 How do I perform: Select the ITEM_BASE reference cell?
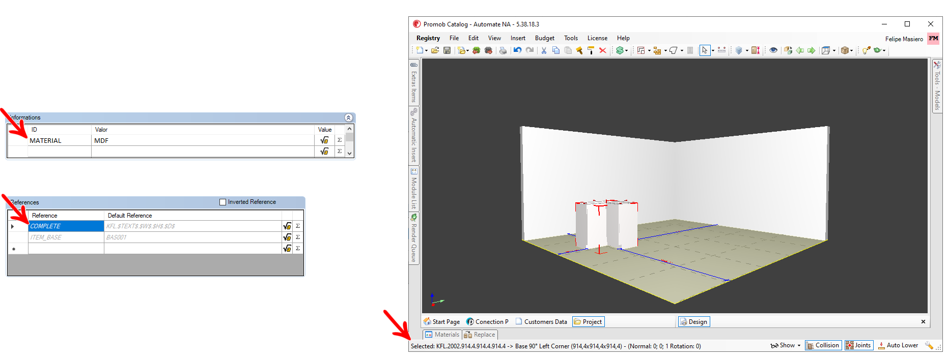[66, 237]
